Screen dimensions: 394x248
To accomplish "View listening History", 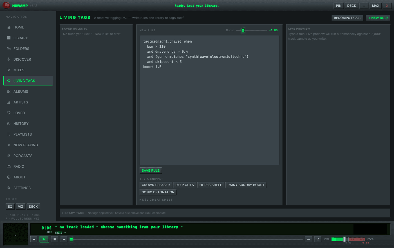I will click(x=28, y=124).
